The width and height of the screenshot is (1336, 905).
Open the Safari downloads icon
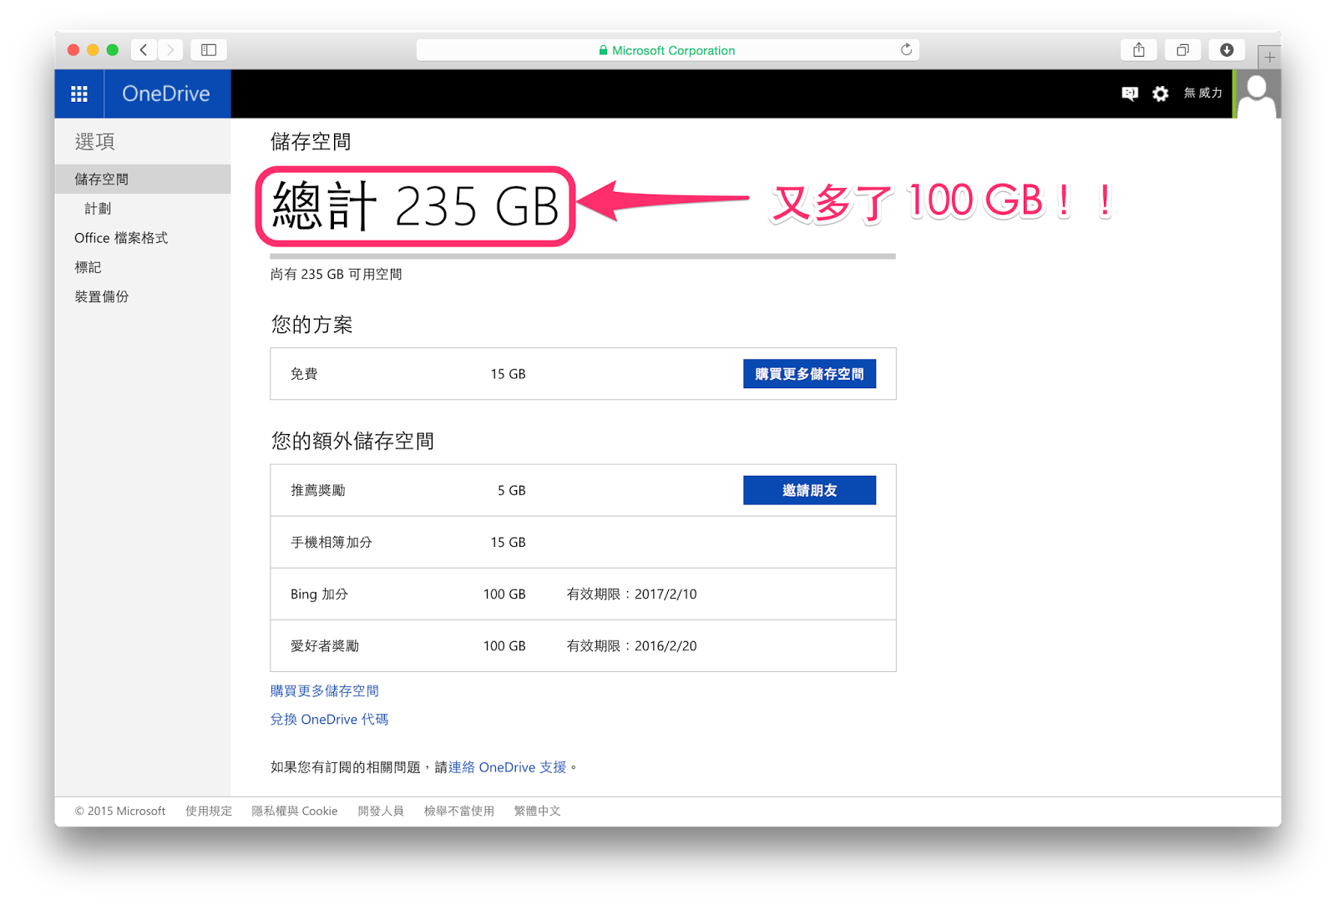(1227, 50)
